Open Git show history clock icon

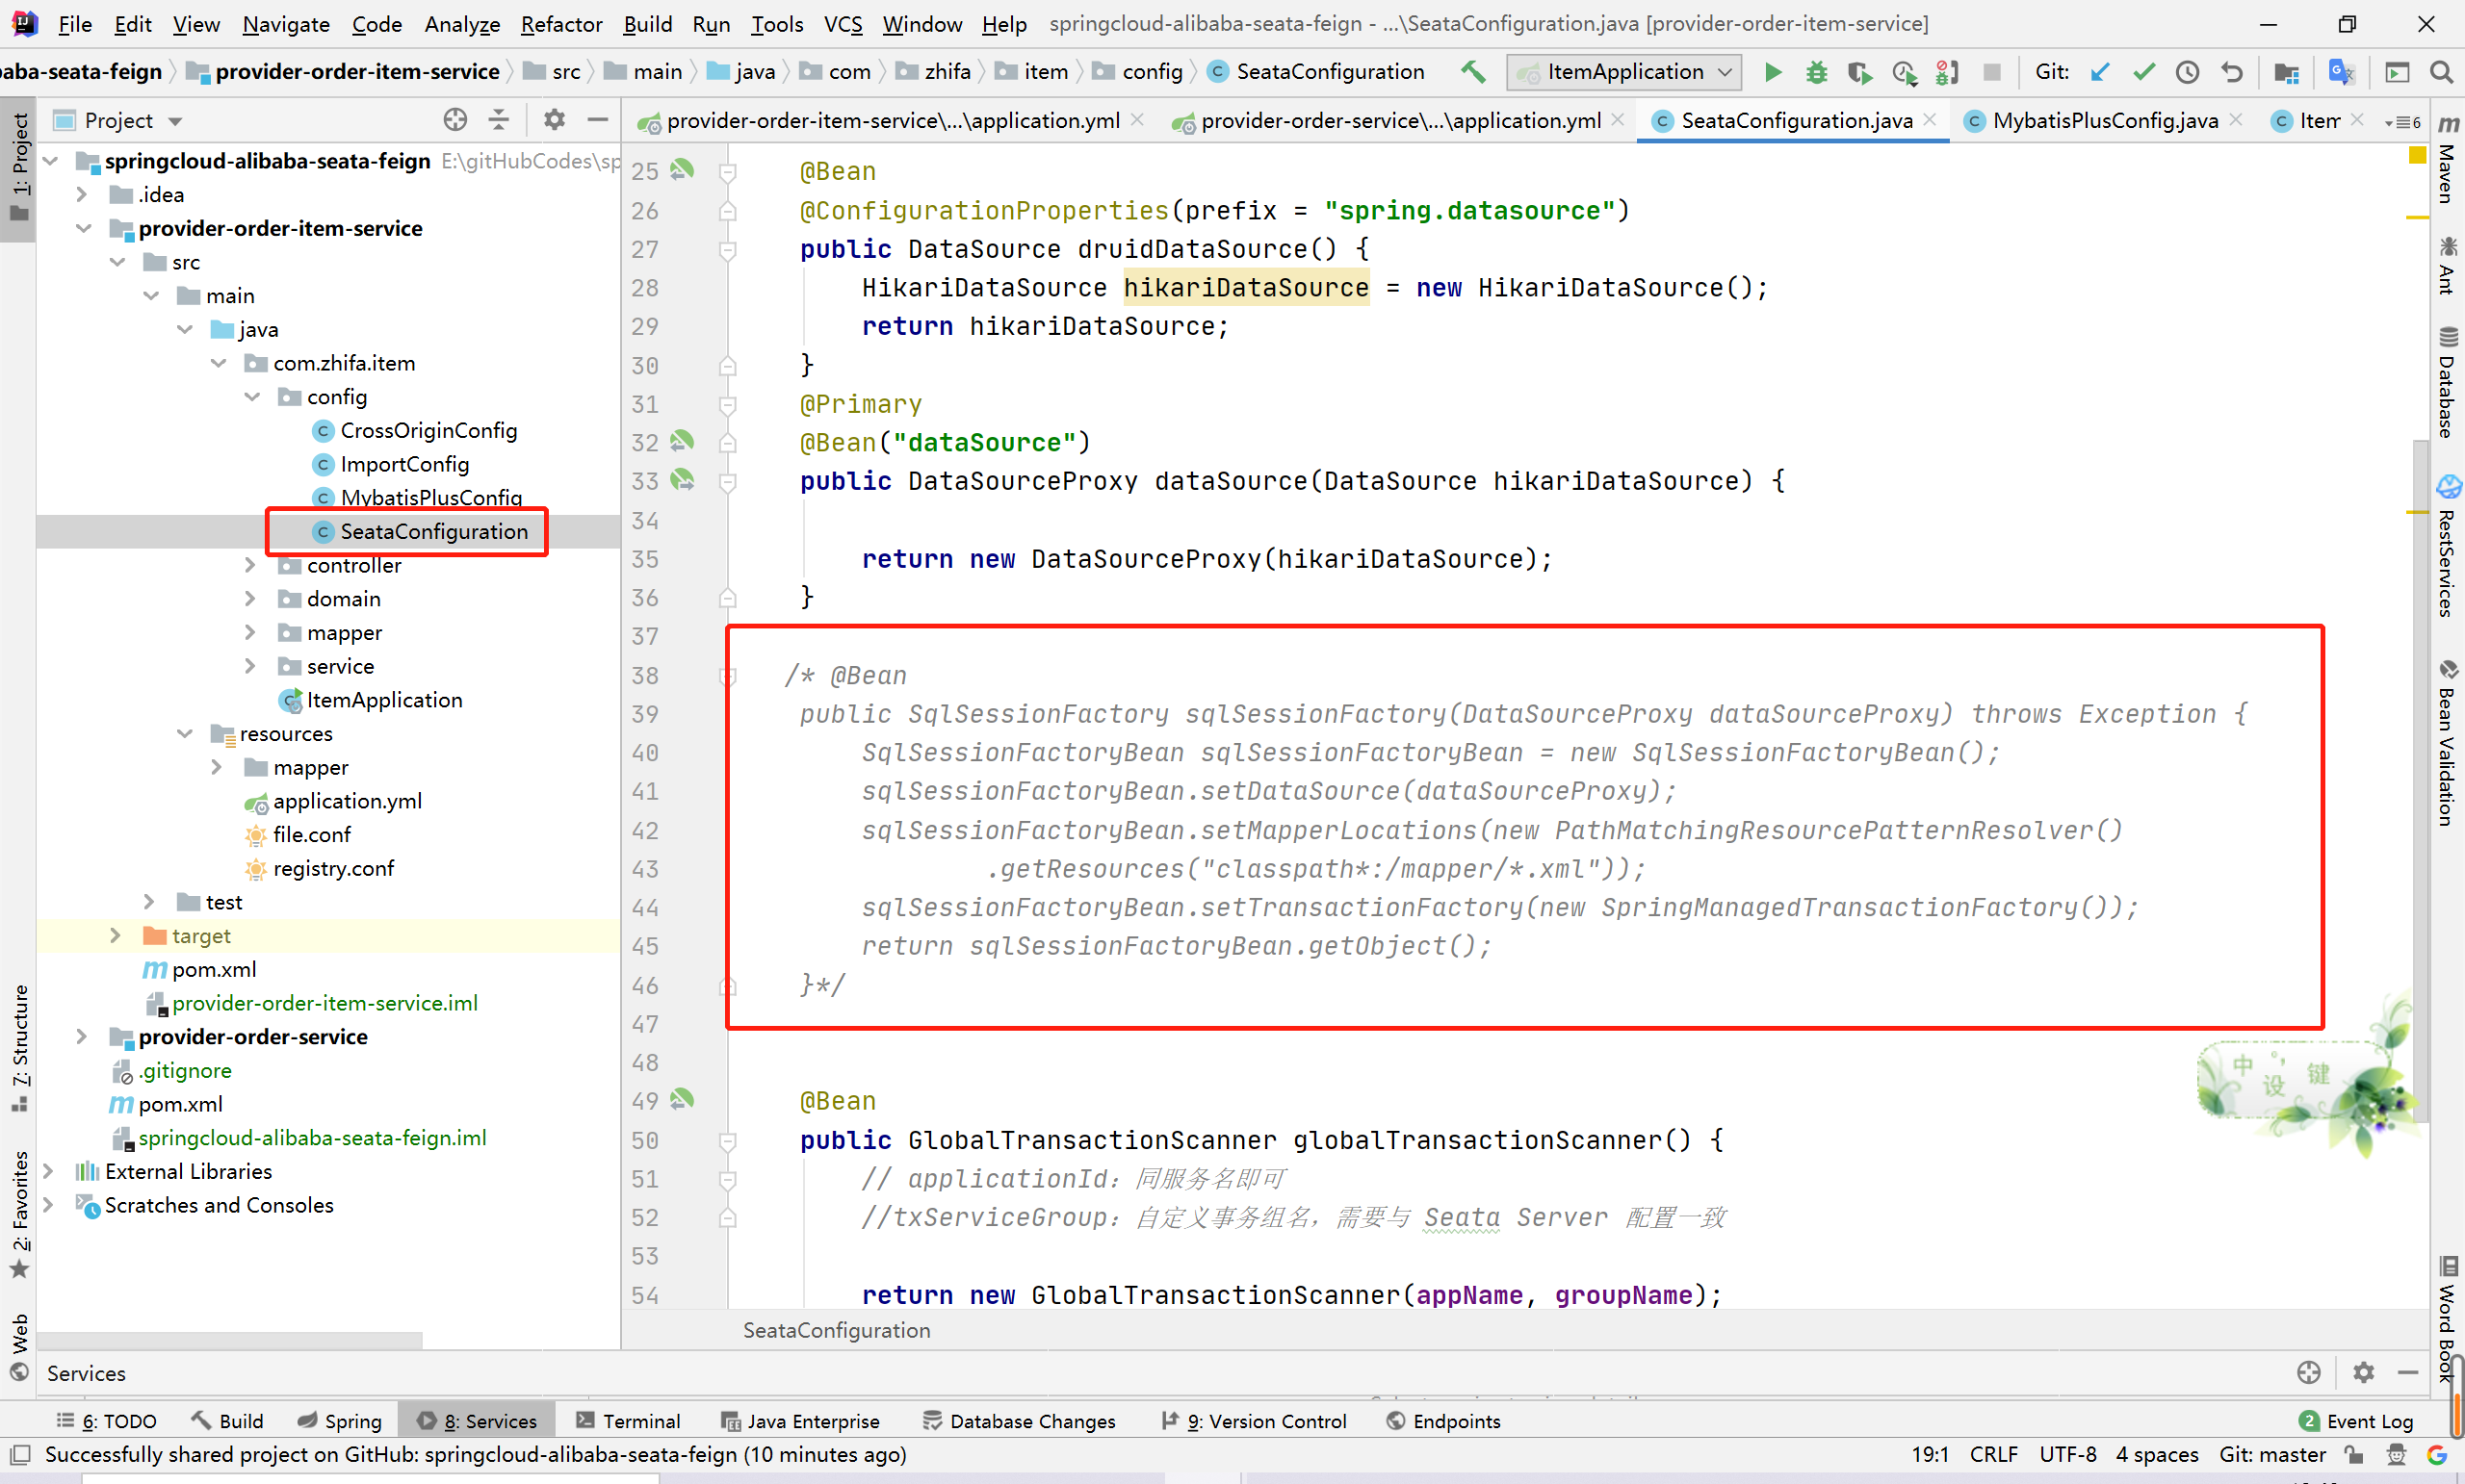coord(2187,72)
